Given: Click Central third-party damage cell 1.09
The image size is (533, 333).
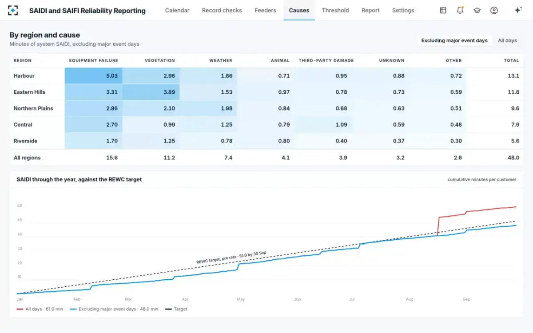Looking at the screenshot, I should point(323,125).
